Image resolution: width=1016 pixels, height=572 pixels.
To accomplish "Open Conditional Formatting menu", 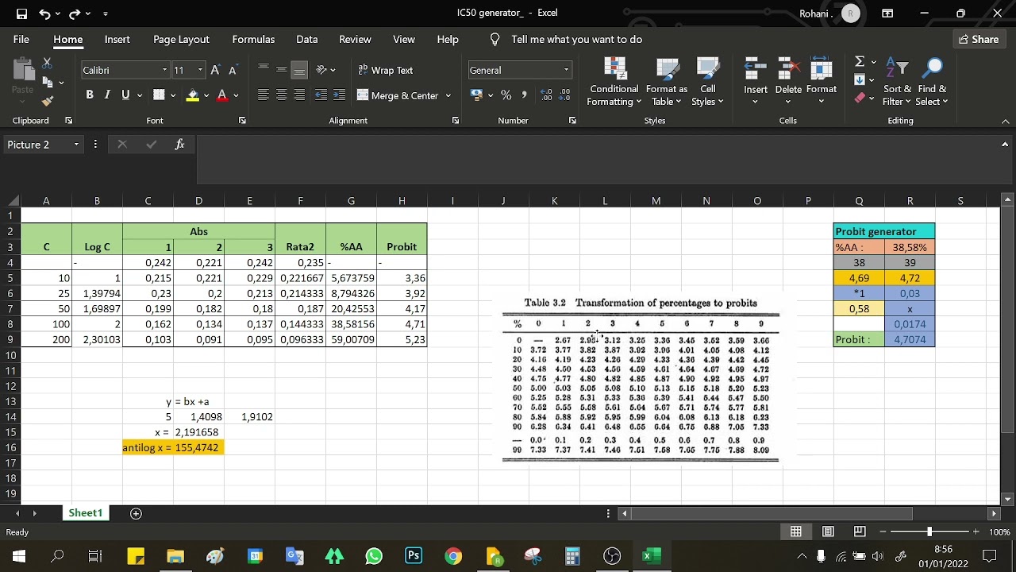I will click(614, 81).
